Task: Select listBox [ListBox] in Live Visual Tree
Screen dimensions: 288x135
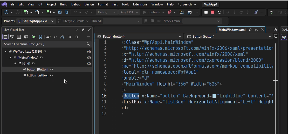Action: pyautogui.click(x=37, y=75)
